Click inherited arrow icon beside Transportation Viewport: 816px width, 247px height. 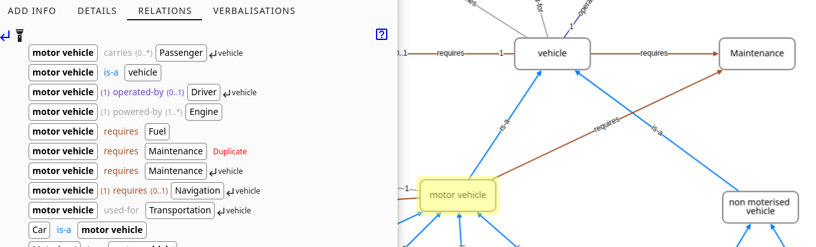(221, 211)
